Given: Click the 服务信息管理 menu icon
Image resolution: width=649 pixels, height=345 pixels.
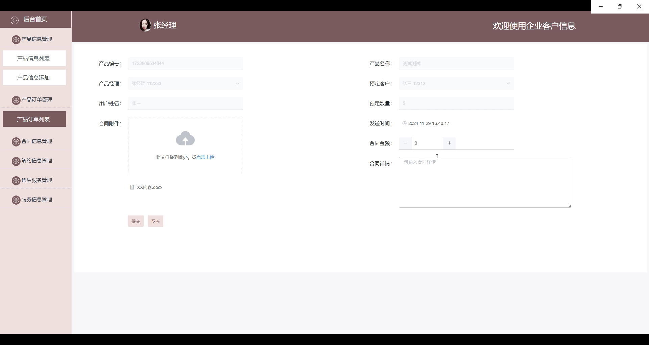Looking at the screenshot, I should tap(16, 200).
